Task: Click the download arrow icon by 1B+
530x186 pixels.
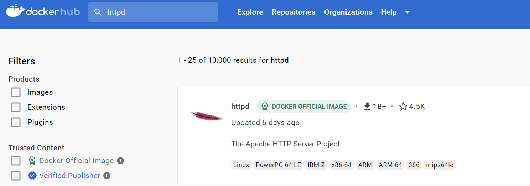Action: coord(367,107)
